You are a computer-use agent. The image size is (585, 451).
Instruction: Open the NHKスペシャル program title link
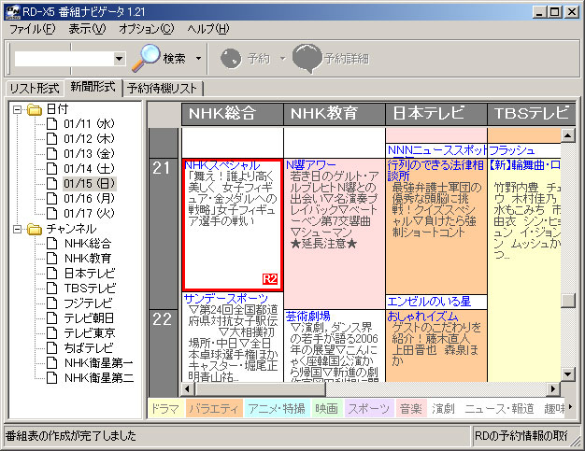(x=222, y=165)
